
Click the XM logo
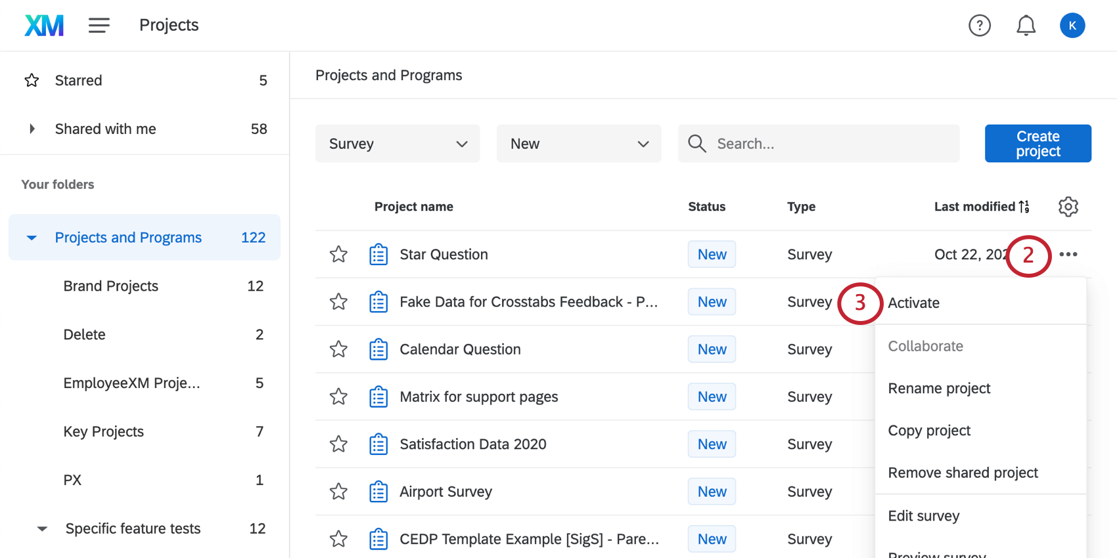[x=44, y=26]
